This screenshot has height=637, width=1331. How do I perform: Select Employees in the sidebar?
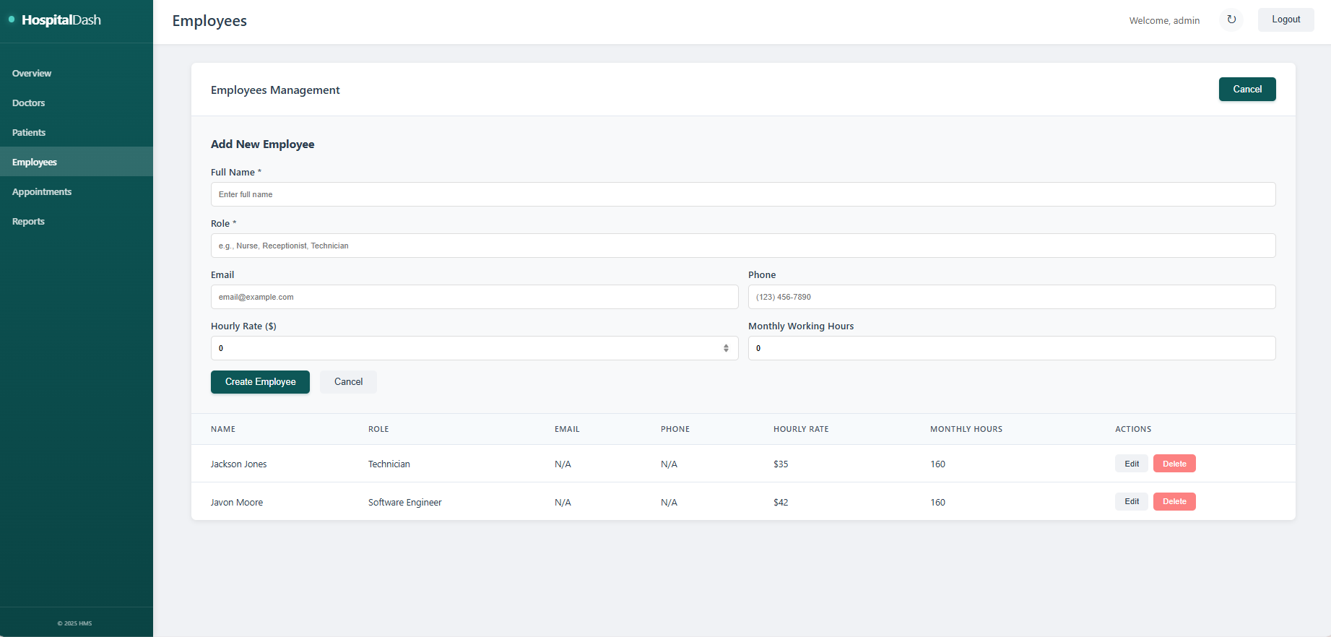tap(35, 162)
